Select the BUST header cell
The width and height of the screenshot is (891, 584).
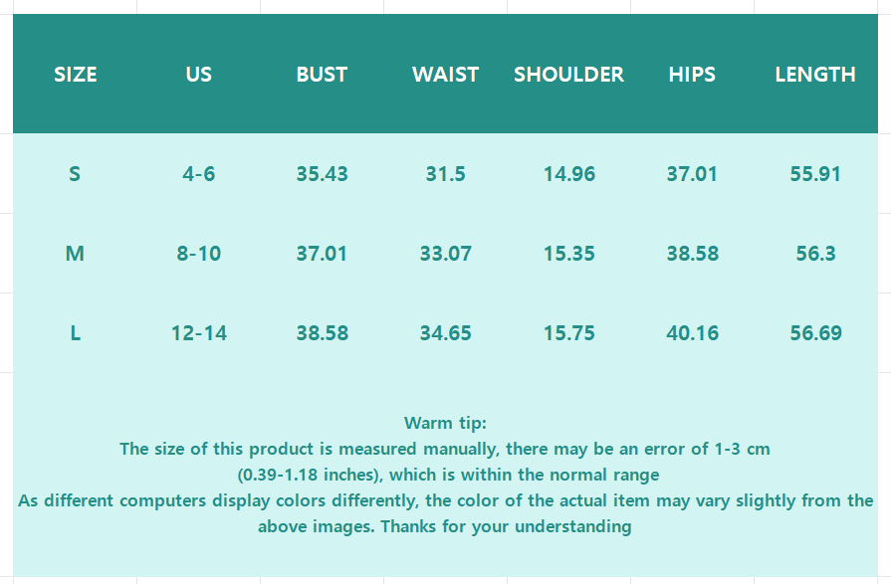[x=322, y=75]
